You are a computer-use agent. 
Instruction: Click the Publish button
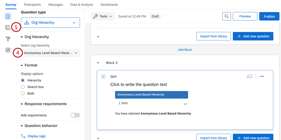[x=269, y=16]
